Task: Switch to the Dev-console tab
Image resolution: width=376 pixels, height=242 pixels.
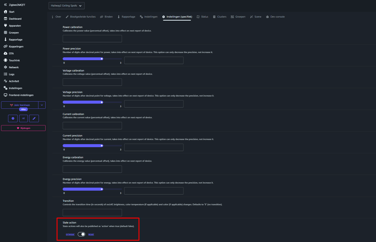Action: [x=275, y=17]
